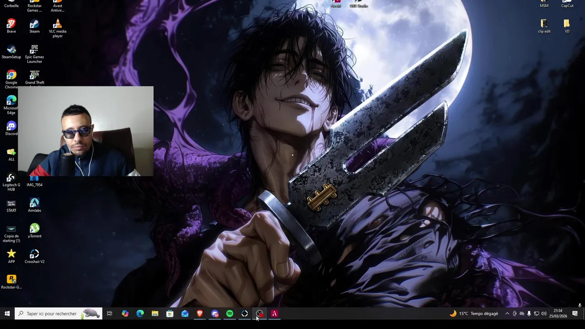
Task: Click the Meet Now camera tray icon
Action: pyautogui.click(x=515, y=313)
